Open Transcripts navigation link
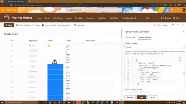Image resolution: width=186 pixels, height=104 pixels. tap(90, 18)
